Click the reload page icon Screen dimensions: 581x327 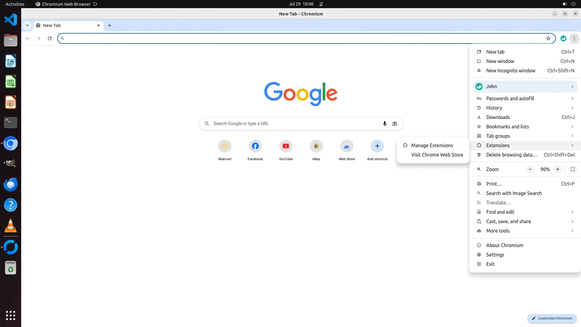[x=50, y=38]
